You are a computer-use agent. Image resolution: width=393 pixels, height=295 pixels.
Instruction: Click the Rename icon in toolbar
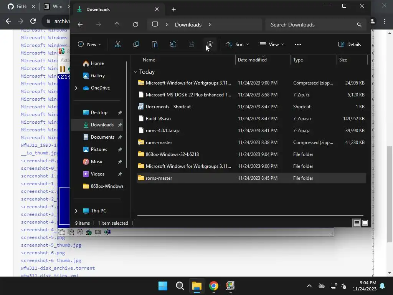[x=173, y=45]
